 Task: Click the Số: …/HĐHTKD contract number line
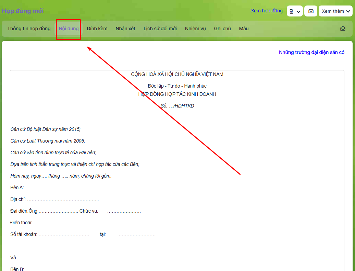[x=177, y=106]
